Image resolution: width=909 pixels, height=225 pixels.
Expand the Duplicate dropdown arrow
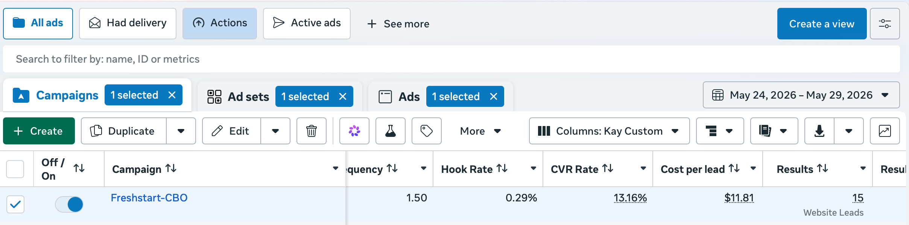click(x=181, y=131)
